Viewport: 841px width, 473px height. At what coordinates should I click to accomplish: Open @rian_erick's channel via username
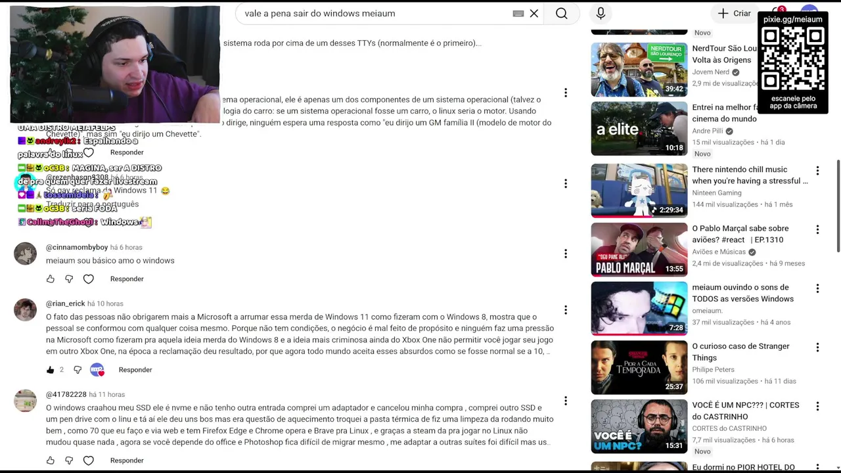tap(65, 304)
